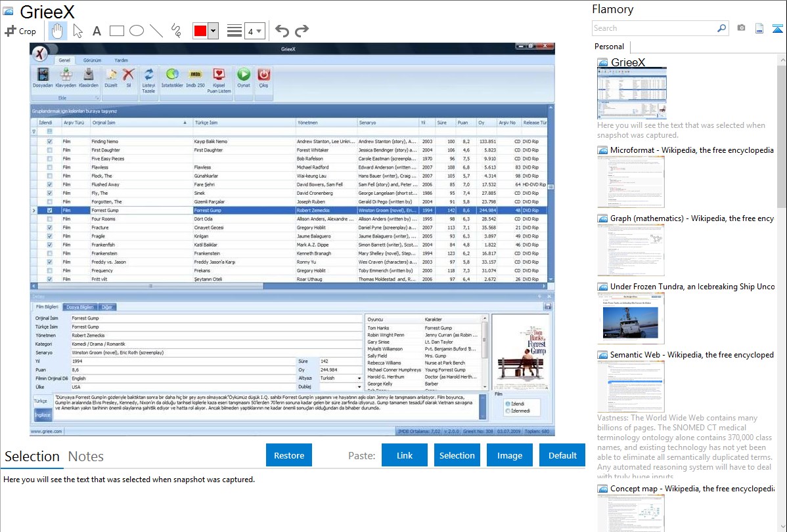Click the Forrest Gump poster image

point(520,352)
